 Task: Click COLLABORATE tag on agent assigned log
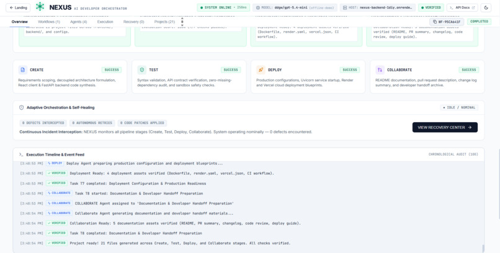click(59, 203)
